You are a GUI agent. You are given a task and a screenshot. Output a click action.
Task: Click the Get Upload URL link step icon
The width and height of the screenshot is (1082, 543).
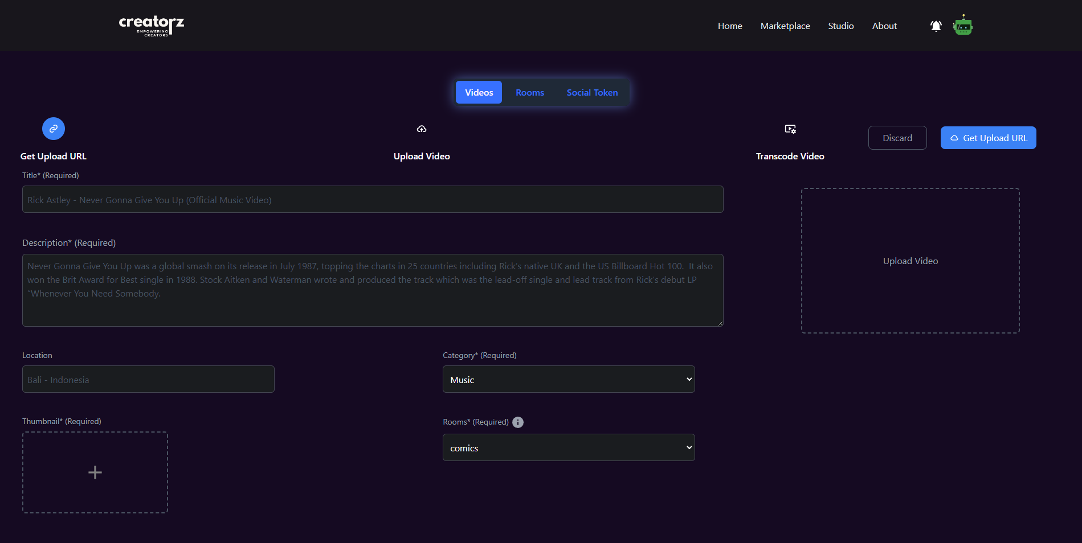click(x=54, y=129)
